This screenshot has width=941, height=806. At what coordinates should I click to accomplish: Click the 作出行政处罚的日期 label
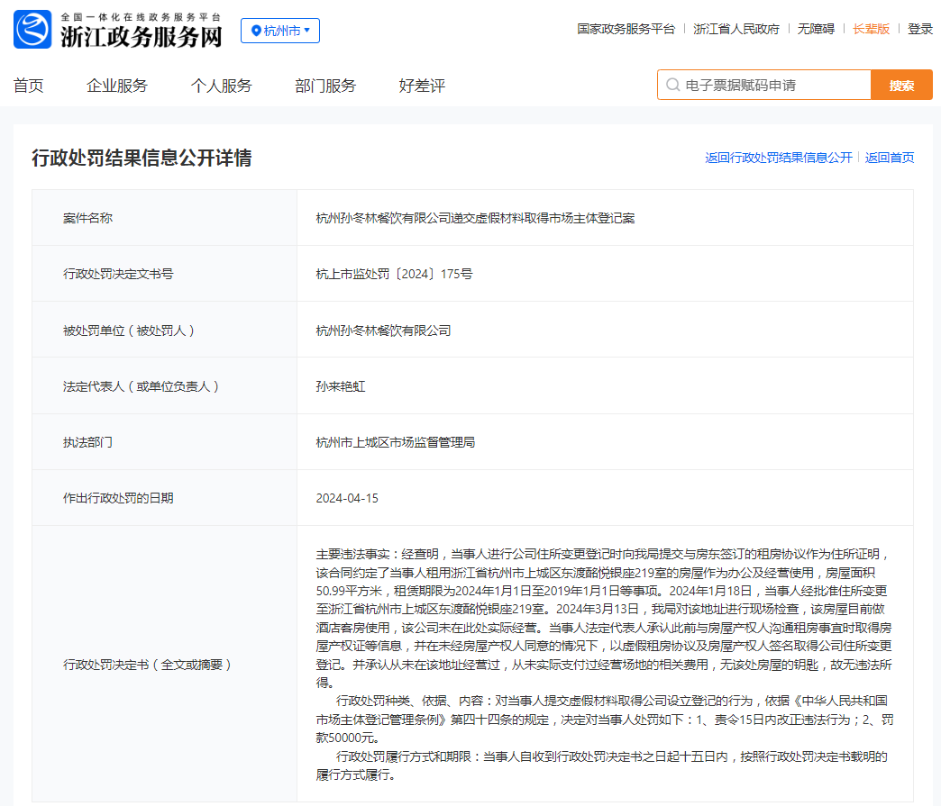click(x=118, y=498)
